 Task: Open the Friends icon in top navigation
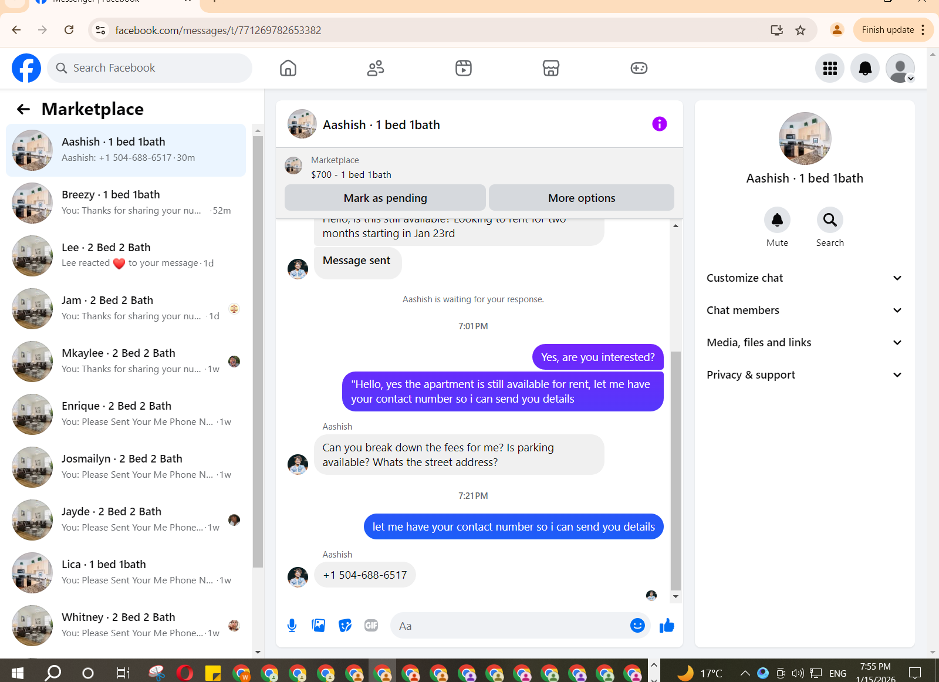pos(376,68)
